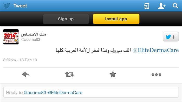The width and height of the screenshot is (182, 102).
Task: Open the @EliteDermaCare mention link in tweet
Action: [155, 50]
